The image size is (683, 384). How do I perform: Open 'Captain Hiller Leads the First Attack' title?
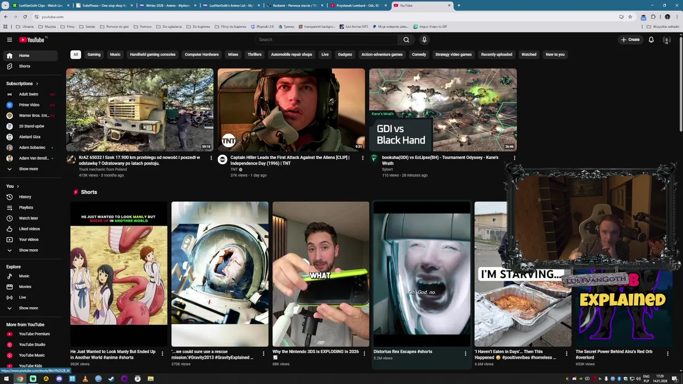[x=290, y=161]
